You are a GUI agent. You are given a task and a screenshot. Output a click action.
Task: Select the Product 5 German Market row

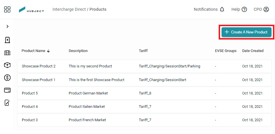144,93
